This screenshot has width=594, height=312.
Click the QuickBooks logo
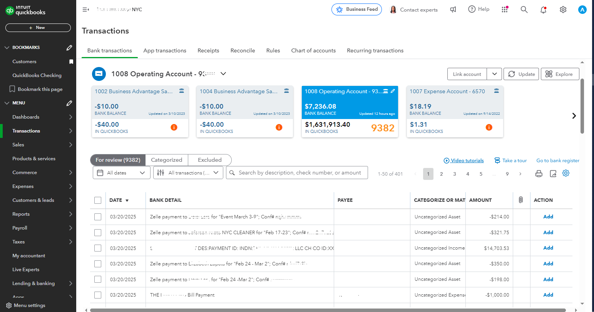click(x=26, y=10)
